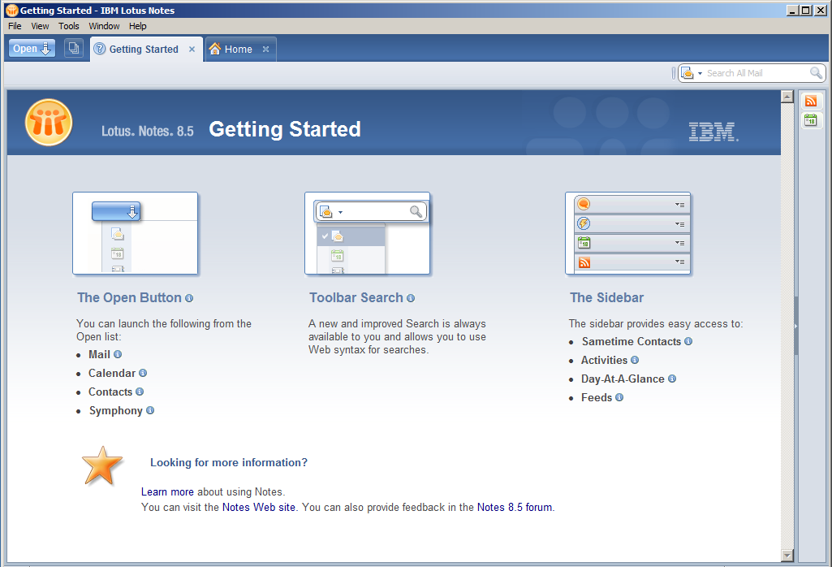Visit the Notes Web site link

click(x=258, y=507)
